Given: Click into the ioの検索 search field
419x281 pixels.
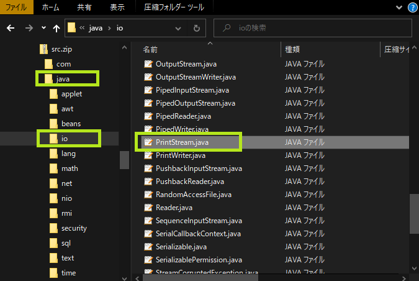Looking at the screenshot, I should coord(313,28).
